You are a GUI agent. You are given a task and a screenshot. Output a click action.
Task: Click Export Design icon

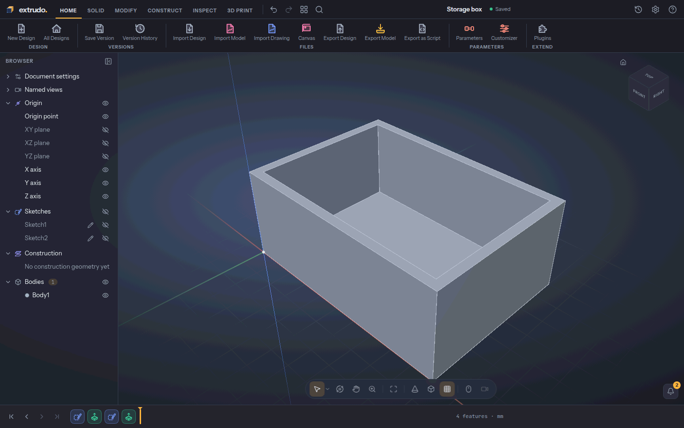point(340,29)
